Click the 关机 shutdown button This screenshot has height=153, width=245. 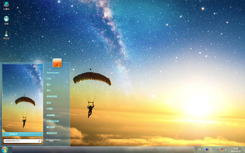(x=51, y=141)
